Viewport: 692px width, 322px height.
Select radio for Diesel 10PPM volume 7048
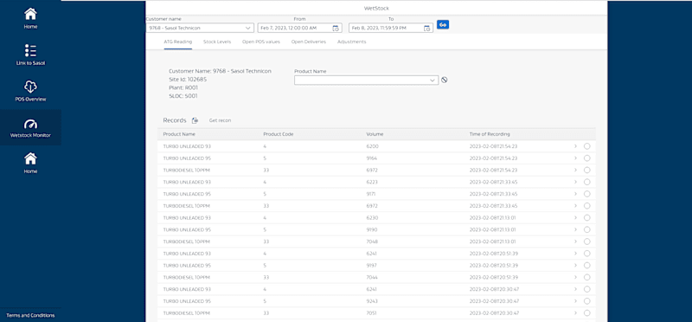click(x=587, y=241)
